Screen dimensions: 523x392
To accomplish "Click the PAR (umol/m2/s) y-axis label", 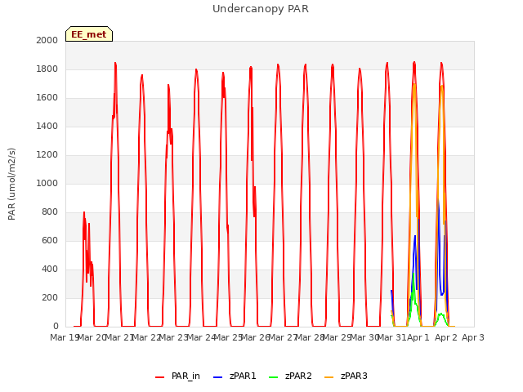I will click(x=11, y=184).
